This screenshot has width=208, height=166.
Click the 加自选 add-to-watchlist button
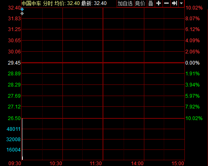tap(125, 3)
